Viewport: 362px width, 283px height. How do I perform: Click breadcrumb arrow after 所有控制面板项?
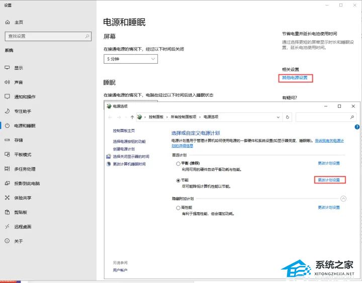click(x=200, y=117)
